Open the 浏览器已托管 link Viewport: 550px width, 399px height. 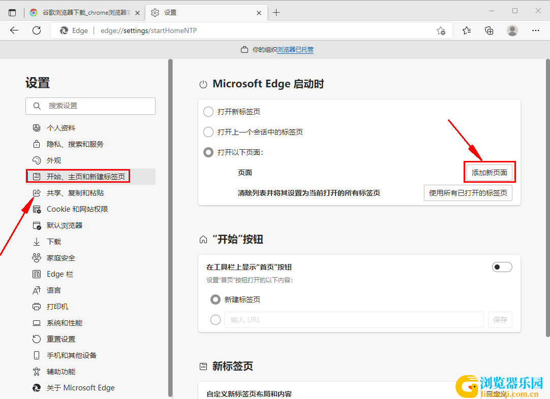click(x=295, y=50)
